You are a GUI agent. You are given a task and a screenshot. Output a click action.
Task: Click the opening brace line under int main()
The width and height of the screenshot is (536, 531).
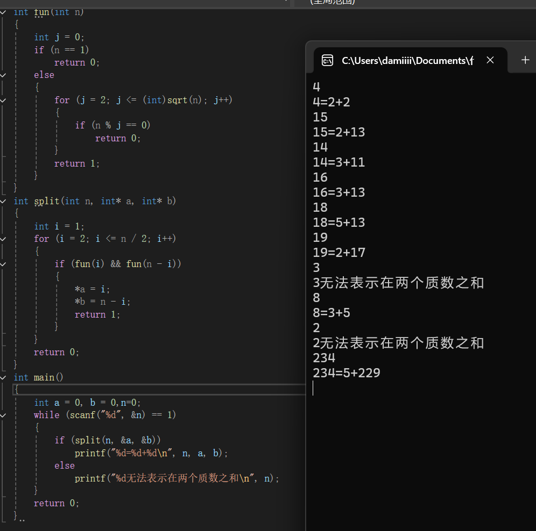[x=159, y=390]
